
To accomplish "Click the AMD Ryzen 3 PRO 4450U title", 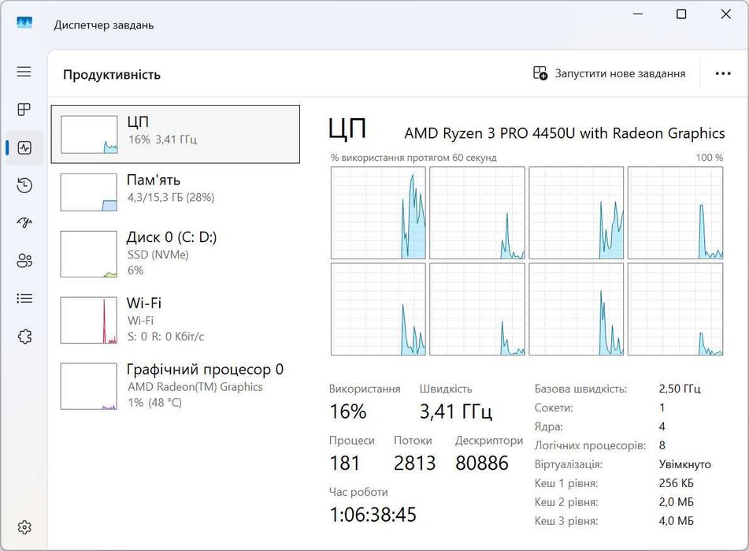I will 565,133.
